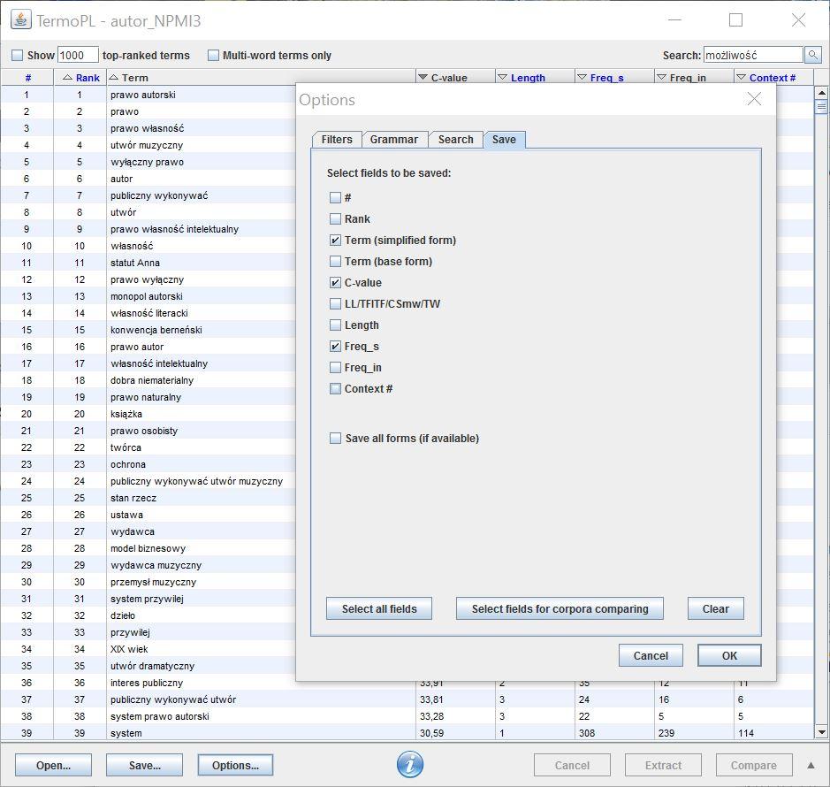Select row 'własność intelektualny'
Screen dimensions: 830x787
click(148, 363)
